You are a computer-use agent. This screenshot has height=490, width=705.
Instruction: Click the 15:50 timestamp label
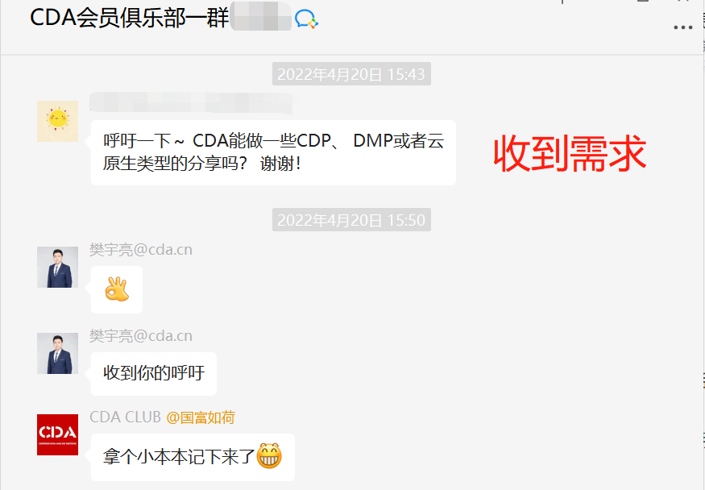[351, 220]
